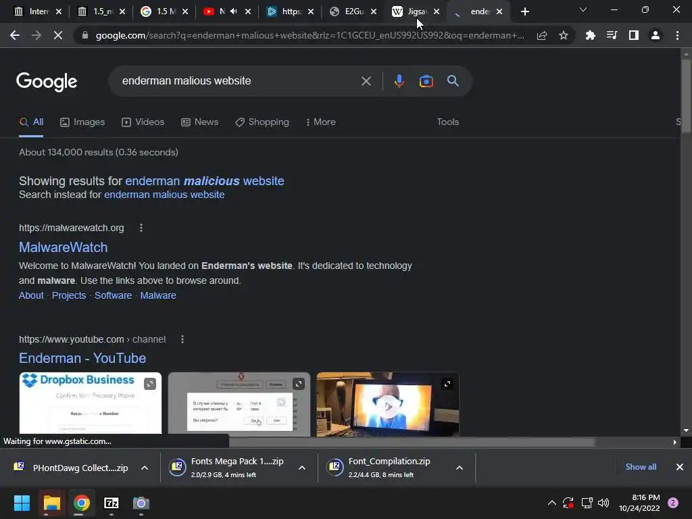The height and width of the screenshot is (519, 692).
Task: Open the MalwareWatch result title
Action: tap(63, 247)
